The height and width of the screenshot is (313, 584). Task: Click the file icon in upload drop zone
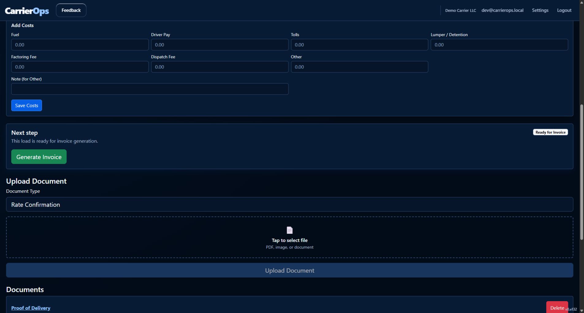[289, 230]
